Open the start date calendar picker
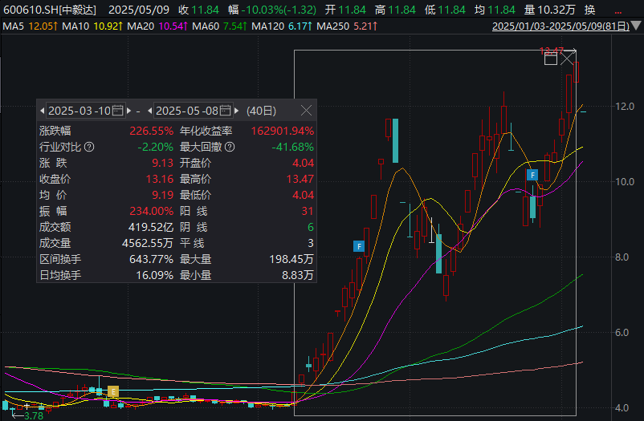This screenshot has width=644, height=421. pos(118,111)
